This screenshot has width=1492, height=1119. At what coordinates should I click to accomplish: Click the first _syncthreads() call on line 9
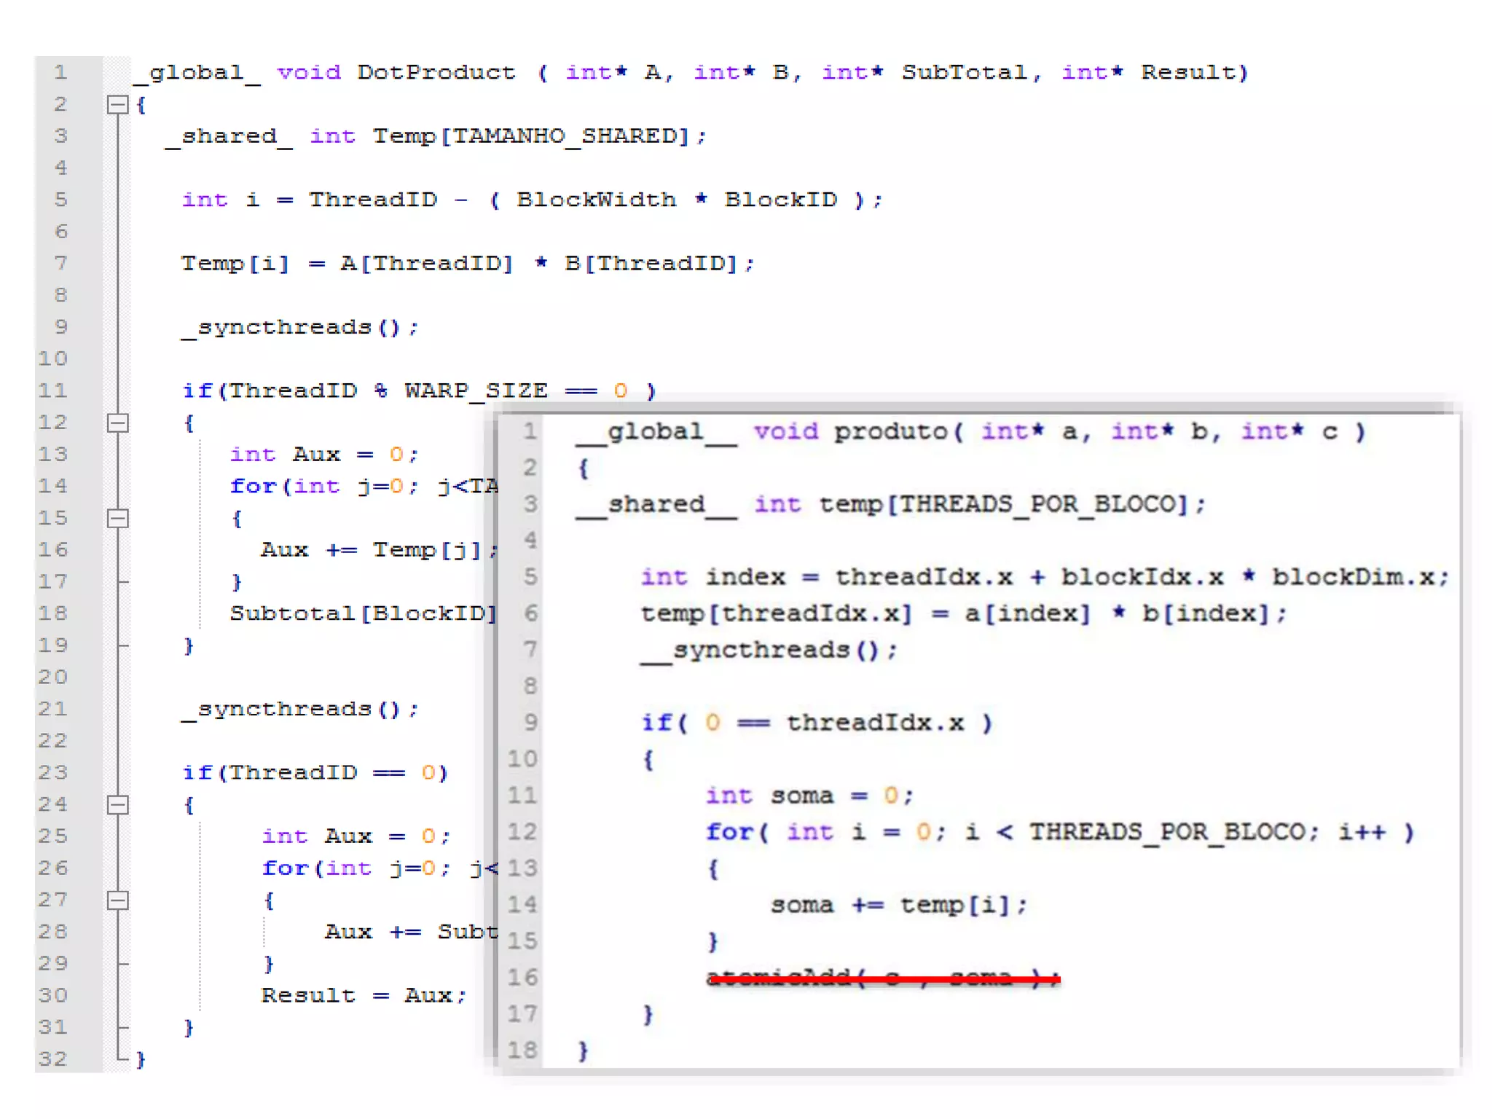click(299, 328)
